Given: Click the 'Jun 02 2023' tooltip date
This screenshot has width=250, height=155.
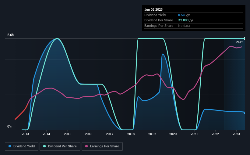Looking at the screenshot, I should (x=153, y=9).
